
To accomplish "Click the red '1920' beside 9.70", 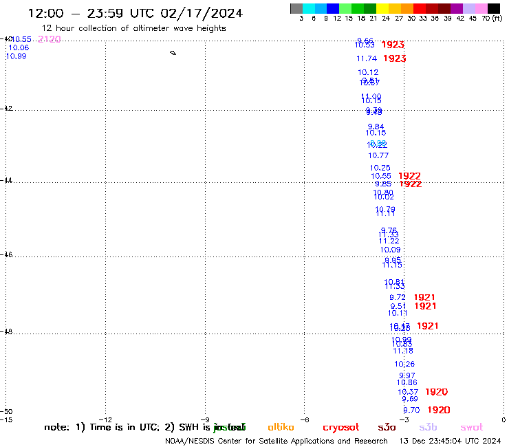I will pos(439,410).
